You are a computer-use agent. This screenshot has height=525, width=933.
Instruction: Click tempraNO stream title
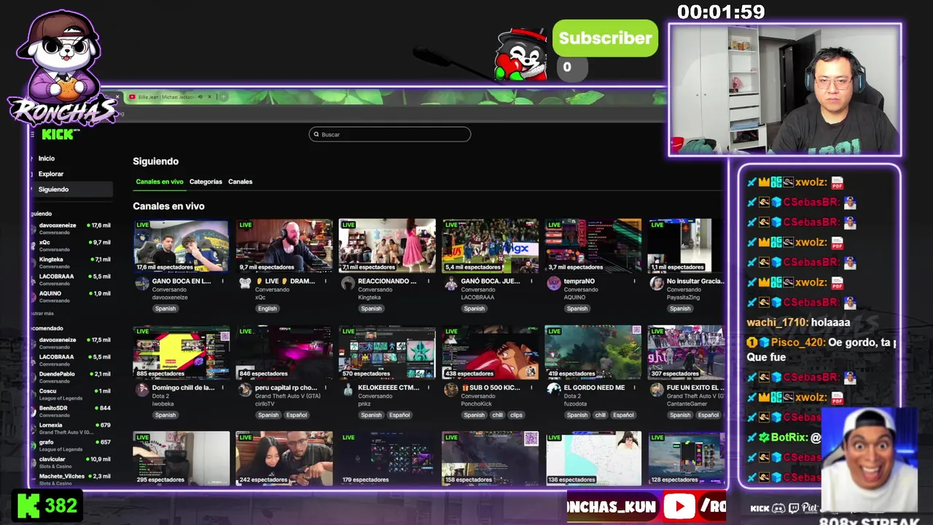click(x=579, y=281)
